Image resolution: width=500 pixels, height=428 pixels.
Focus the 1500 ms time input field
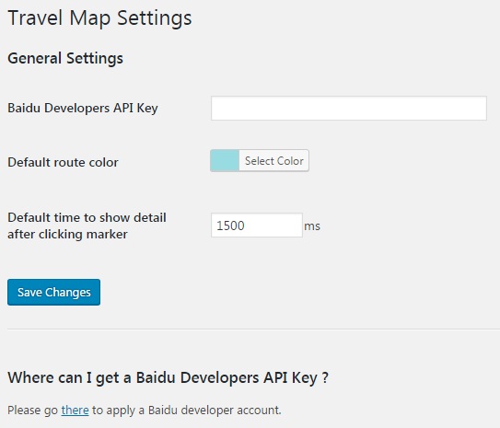[257, 226]
